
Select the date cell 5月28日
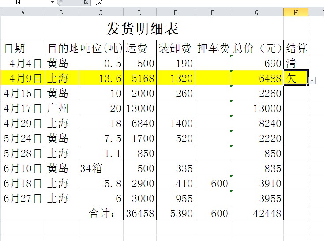pyautogui.click(x=23, y=153)
